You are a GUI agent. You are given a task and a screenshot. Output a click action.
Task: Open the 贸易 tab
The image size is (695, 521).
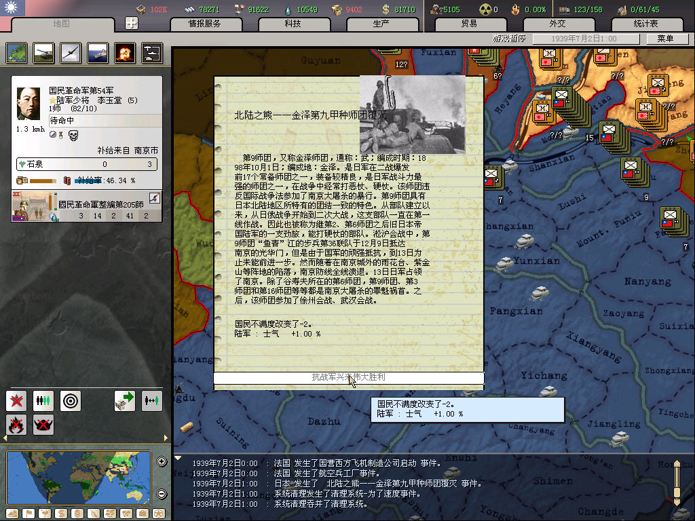point(470,24)
